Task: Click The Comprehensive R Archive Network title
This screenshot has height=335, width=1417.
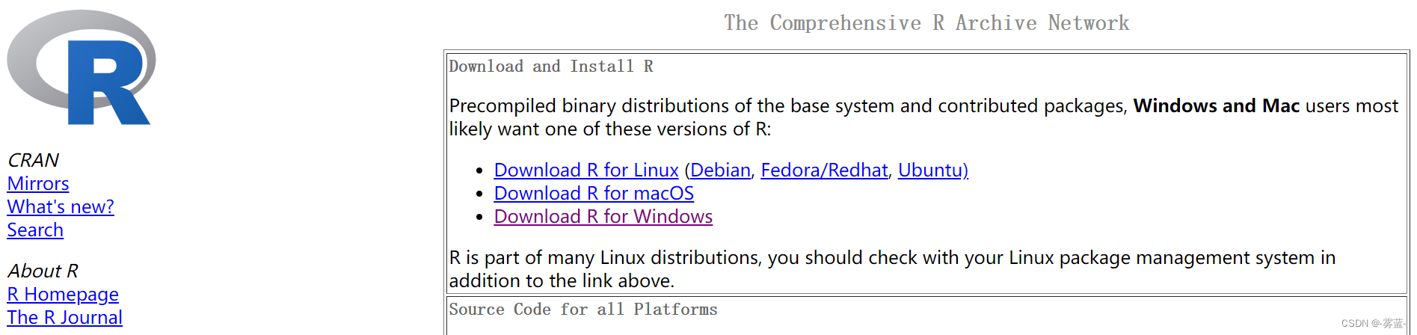Action: point(926,23)
